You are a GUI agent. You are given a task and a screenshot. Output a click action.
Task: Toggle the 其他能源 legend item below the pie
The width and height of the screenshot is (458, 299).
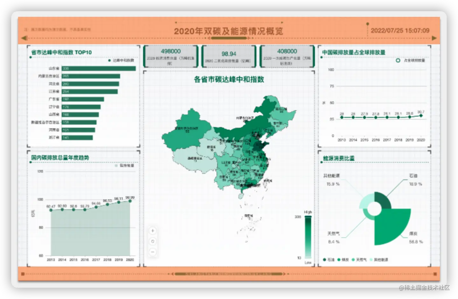379,260
